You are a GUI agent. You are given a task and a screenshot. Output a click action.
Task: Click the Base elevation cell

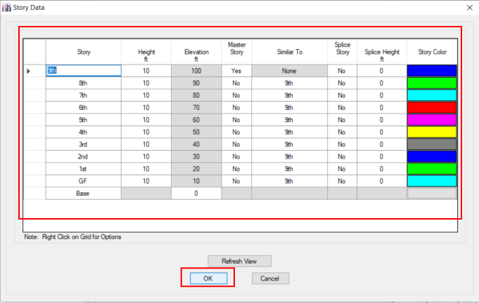pos(196,193)
